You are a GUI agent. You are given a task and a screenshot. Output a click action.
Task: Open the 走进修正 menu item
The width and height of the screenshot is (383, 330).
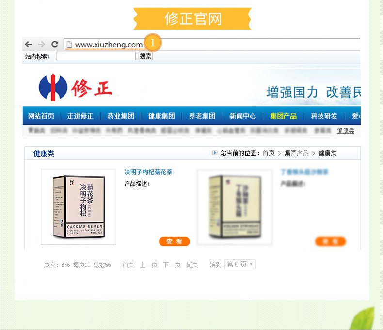click(80, 116)
